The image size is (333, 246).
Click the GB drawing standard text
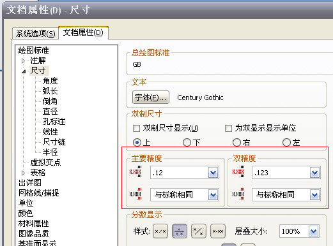(137, 64)
